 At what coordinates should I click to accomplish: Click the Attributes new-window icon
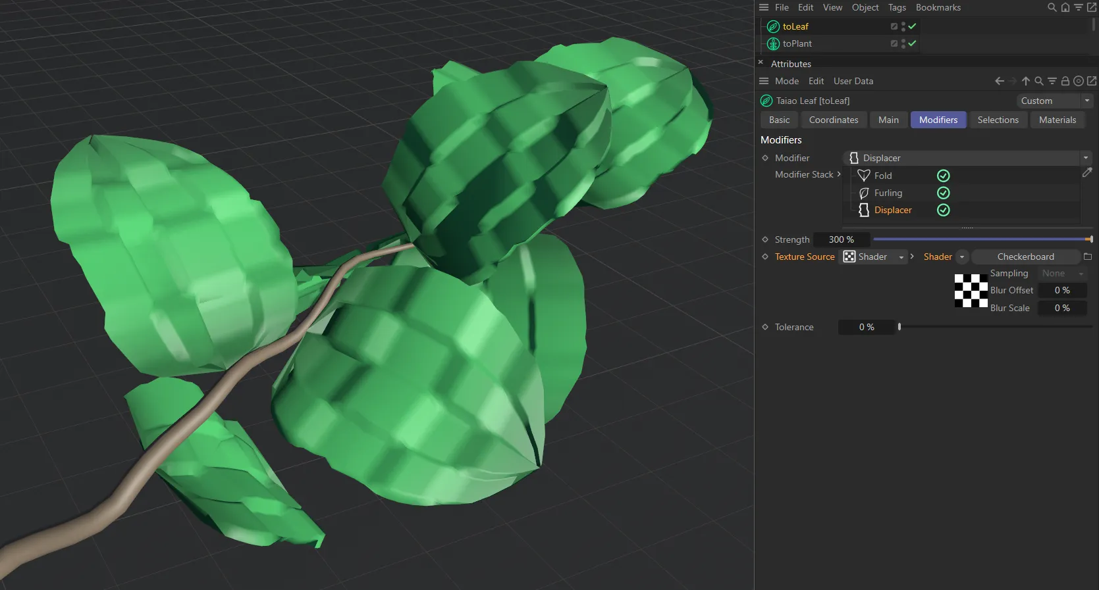1092,81
